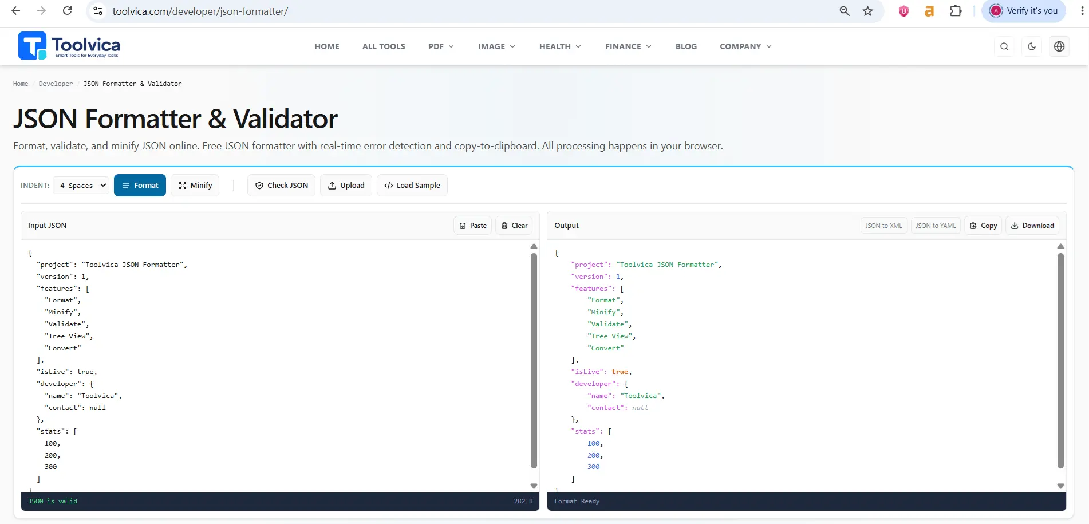Expand the IMAGE dropdown menu
This screenshot has height=524, width=1089.
(496, 46)
